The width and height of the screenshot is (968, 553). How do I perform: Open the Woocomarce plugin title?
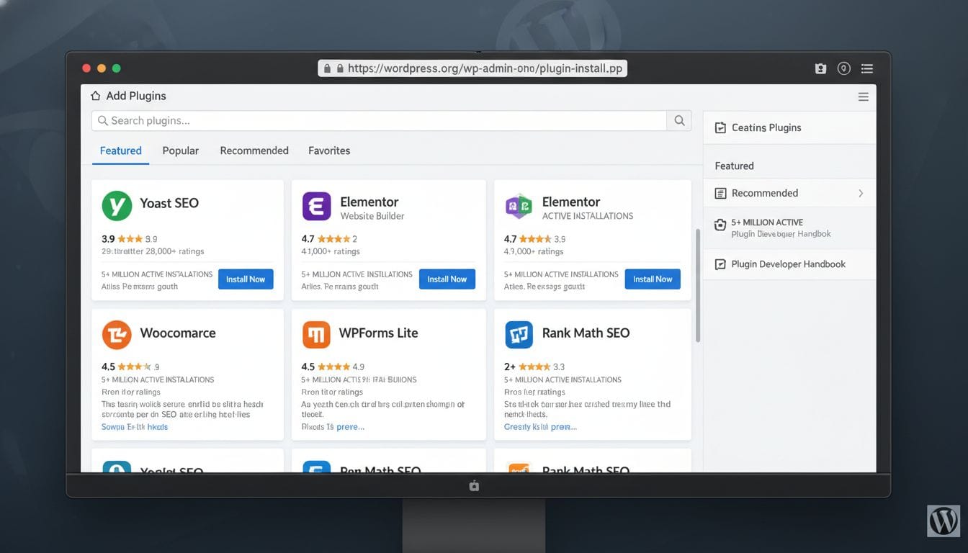click(178, 333)
